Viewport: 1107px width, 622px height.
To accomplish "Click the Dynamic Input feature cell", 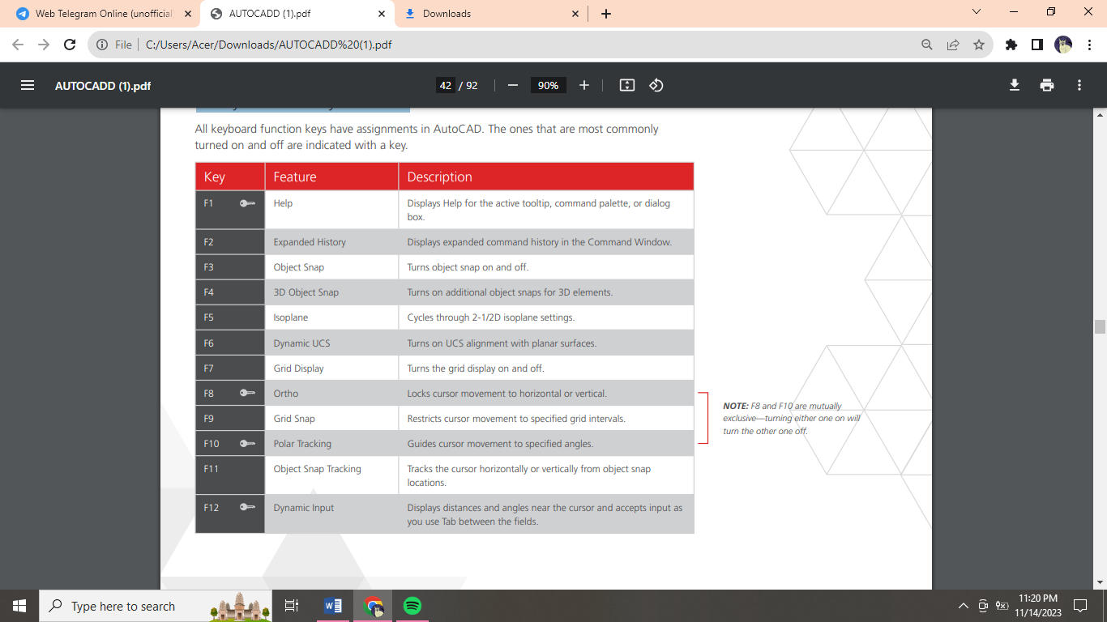I will pyautogui.click(x=331, y=514).
